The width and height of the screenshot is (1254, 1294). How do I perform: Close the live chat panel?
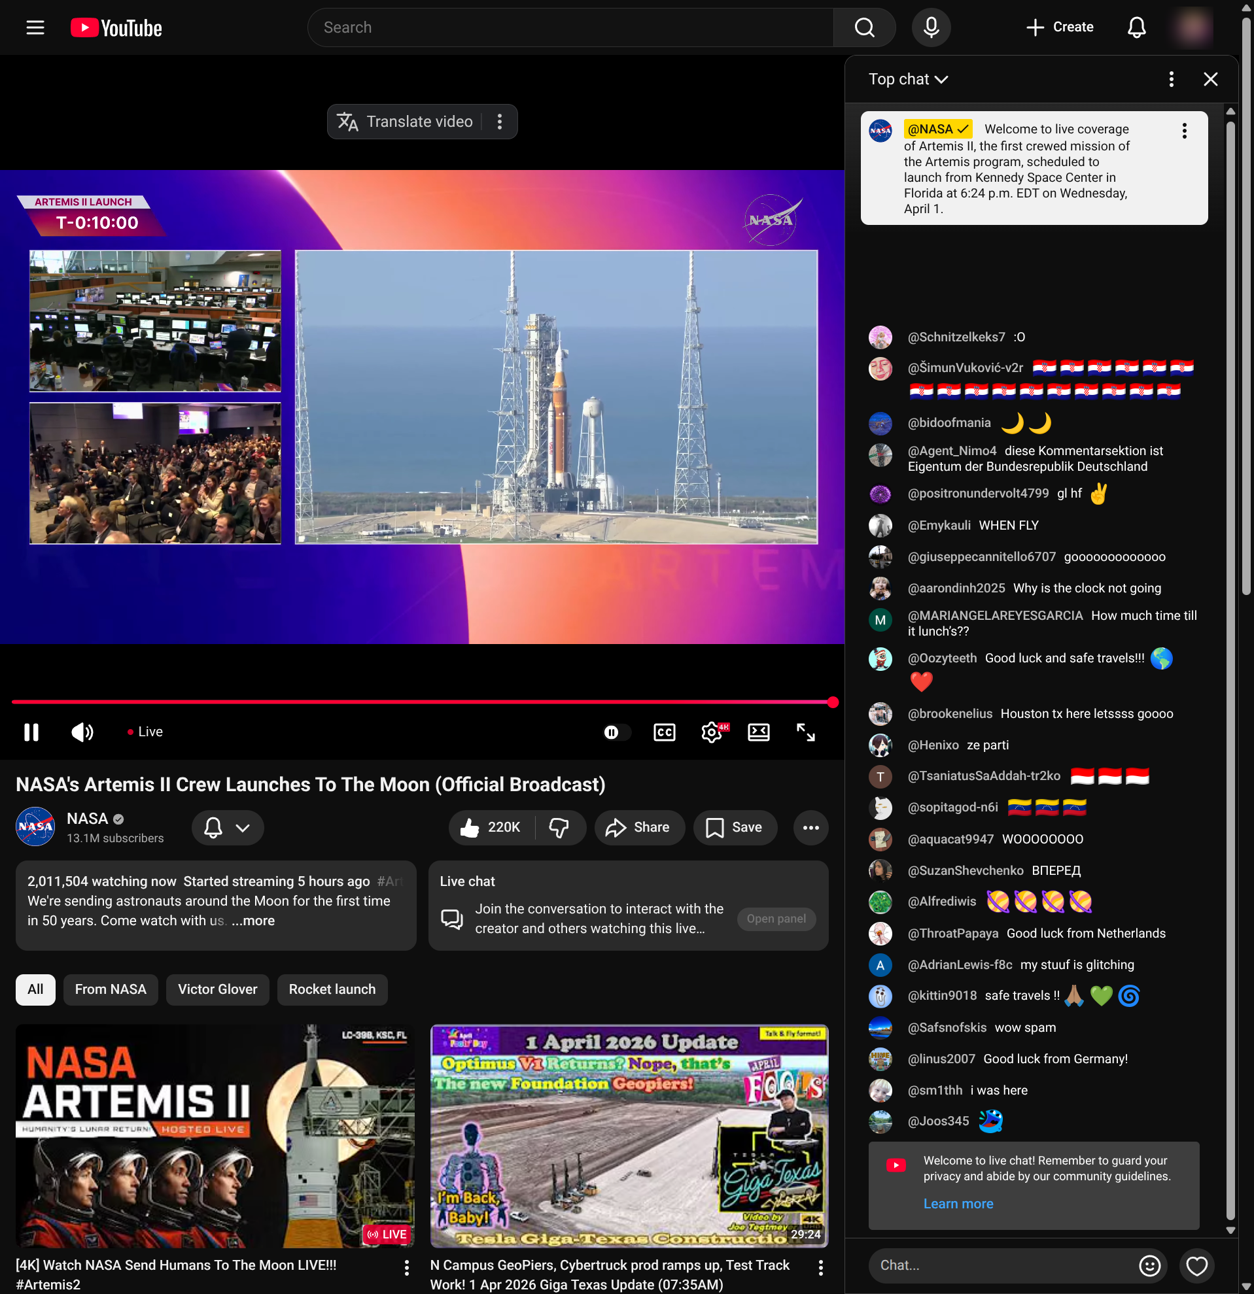click(x=1210, y=79)
